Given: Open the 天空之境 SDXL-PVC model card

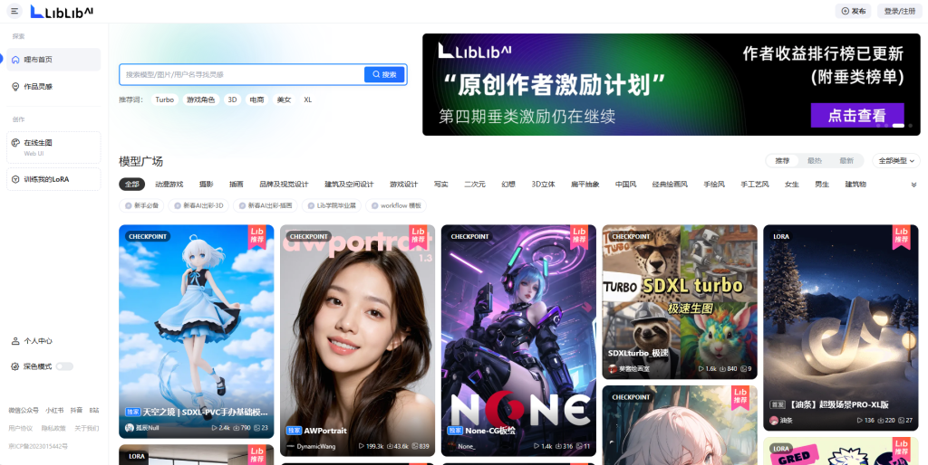Looking at the screenshot, I should click(x=197, y=331).
